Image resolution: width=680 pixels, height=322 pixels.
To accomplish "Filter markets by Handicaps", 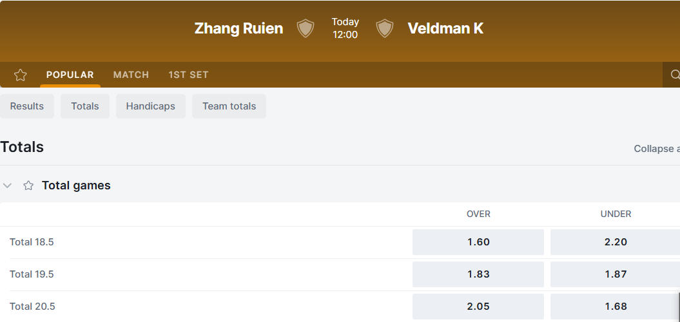I will [150, 106].
